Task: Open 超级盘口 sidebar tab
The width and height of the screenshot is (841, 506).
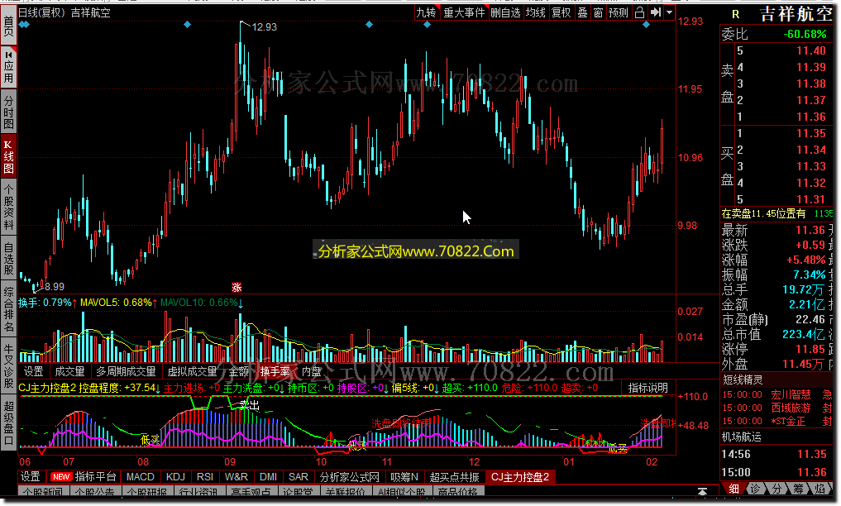Action: coord(8,423)
